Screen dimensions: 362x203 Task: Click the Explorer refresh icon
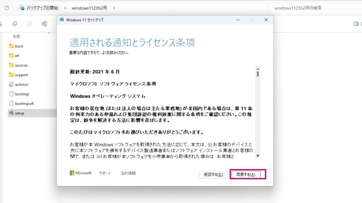(x=7, y=8)
